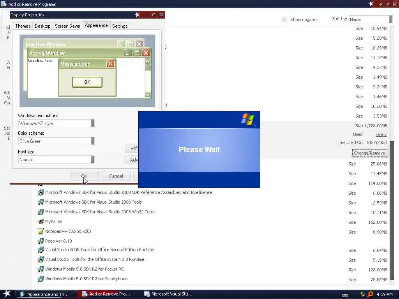Click the MyPal 68 program icon

pos(41,222)
